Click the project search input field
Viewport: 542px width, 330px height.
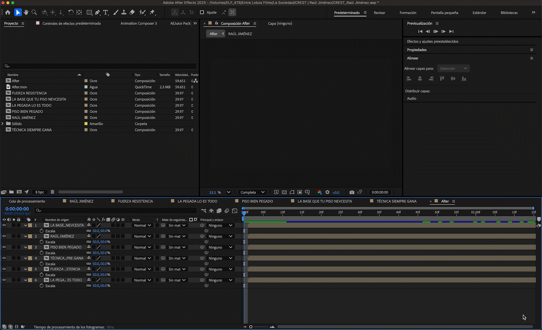coord(102,66)
